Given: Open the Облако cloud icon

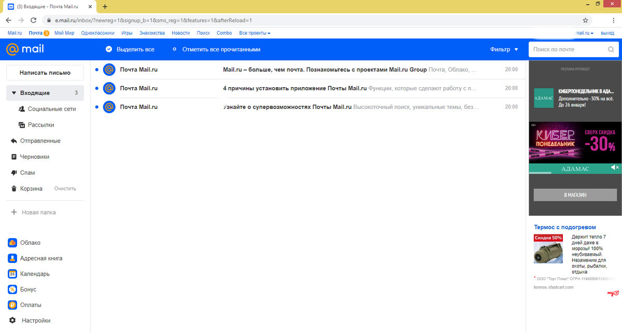Looking at the screenshot, I should pyautogui.click(x=12, y=243).
